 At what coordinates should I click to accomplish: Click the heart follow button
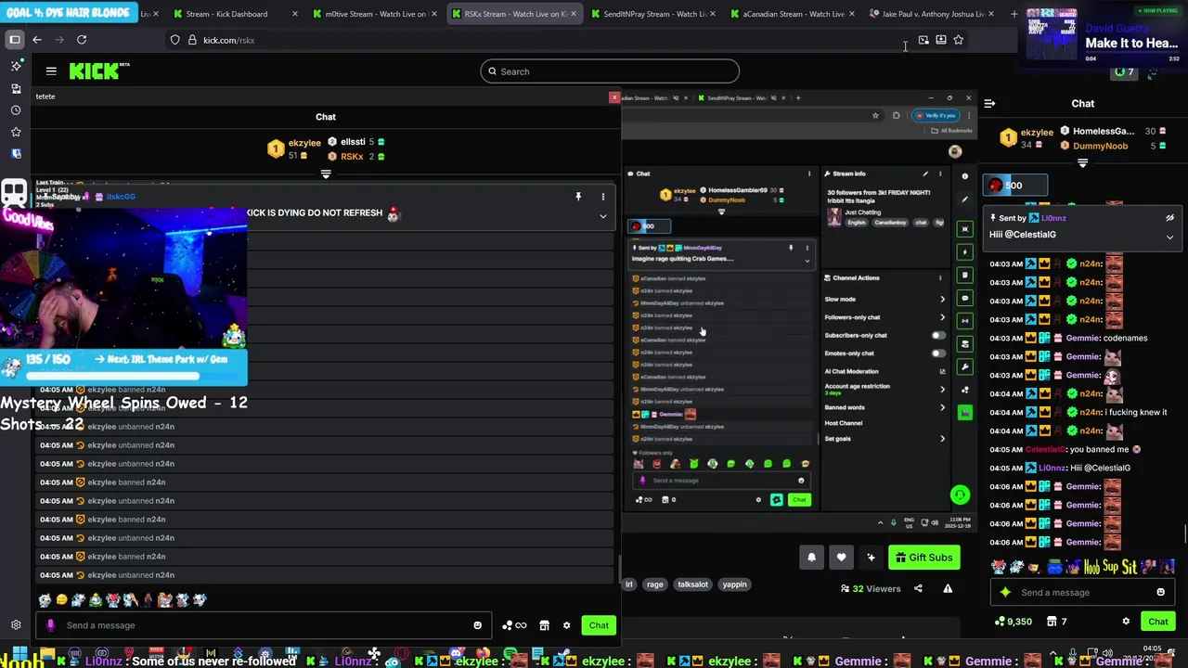(x=841, y=558)
